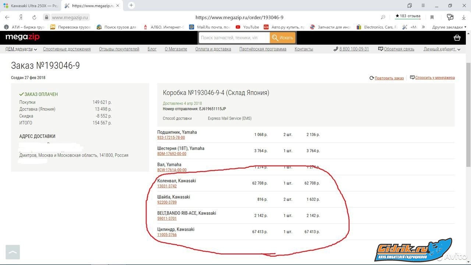Viewport: 471px width, 265px height.
Task: Open downloads via the download arrow icon
Action: (x=464, y=17)
